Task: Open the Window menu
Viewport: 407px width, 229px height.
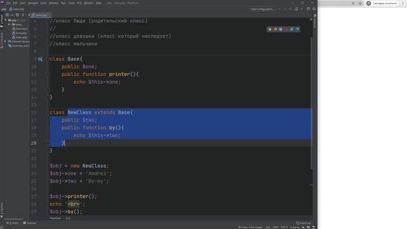Action: (x=88, y=3)
